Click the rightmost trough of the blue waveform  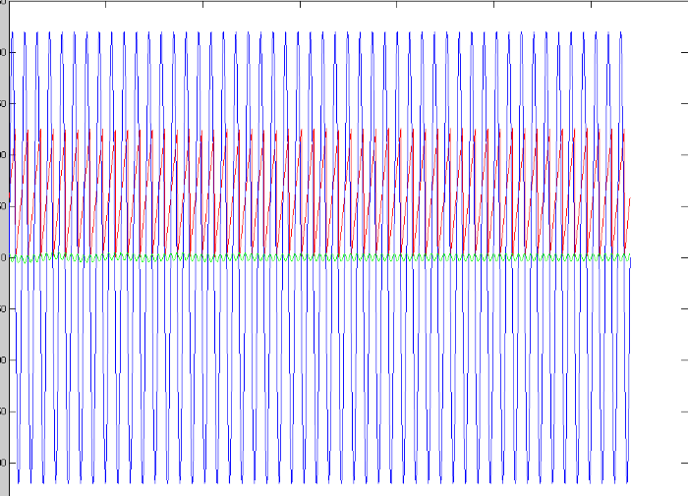tap(627, 481)
